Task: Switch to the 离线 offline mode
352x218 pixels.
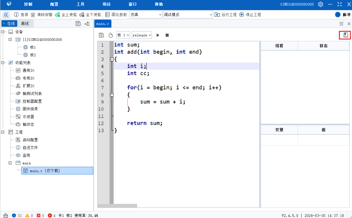Action: tap(25, 24)
